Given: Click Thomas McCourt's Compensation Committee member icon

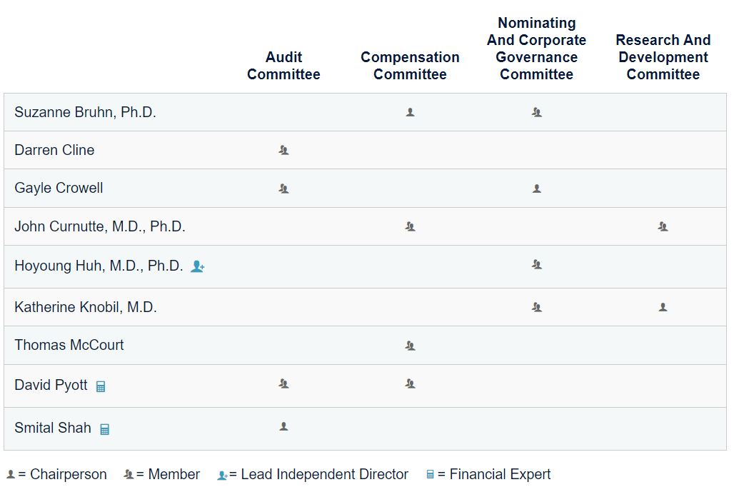Looking at the screenshot, I should (x=410, y=346).
